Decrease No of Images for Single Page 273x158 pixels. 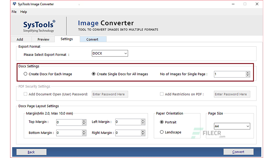[248, 75]
